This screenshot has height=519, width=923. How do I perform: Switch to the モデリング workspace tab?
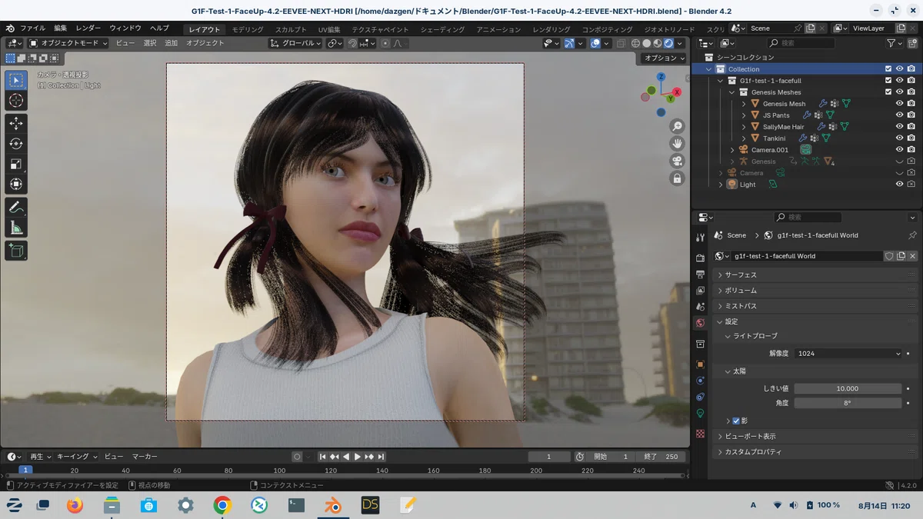pyautogui.click(x=248, y=29)
